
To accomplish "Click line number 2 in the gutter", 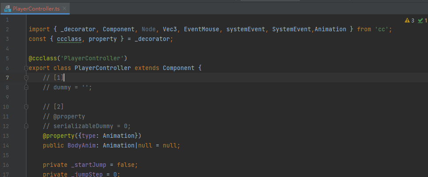I will pyautogui.click(x=8, y=29).
